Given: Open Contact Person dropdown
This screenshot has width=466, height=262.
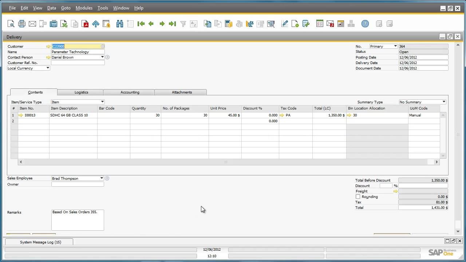Looking at the screenshot, I should pos(102,57).
